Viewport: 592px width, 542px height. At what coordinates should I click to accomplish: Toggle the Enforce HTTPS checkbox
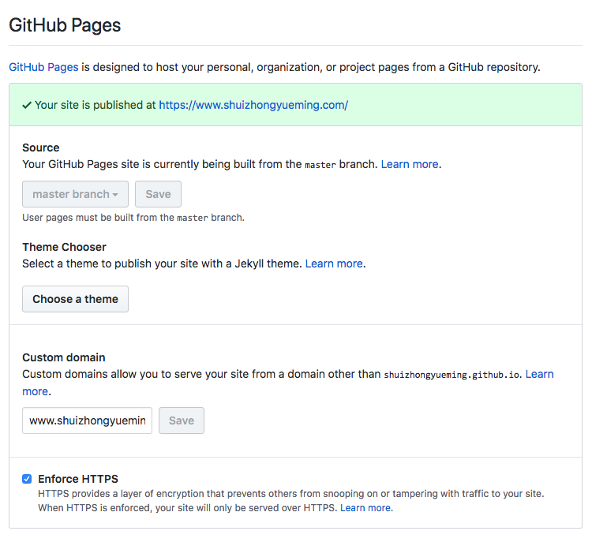point(27,479)
